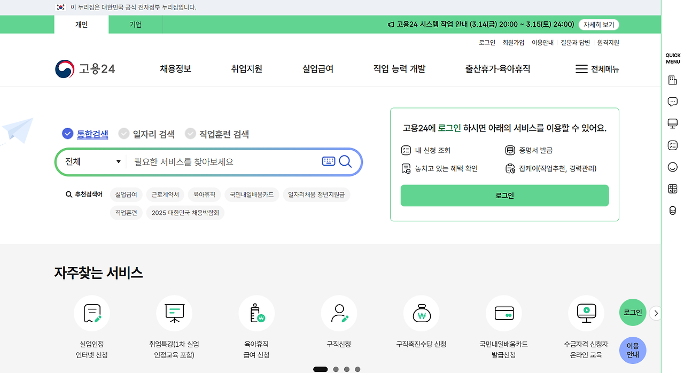Click the system maintenance notice text (3.14–3.15)
The height and width of the screenshot is (373, 684).
[485, 25]
